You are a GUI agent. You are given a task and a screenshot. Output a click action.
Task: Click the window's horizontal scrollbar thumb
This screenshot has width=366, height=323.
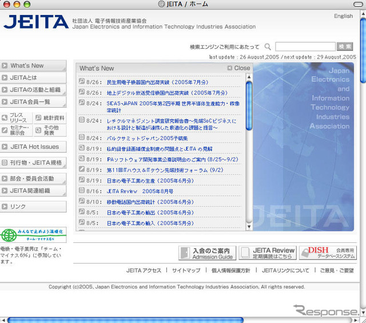pyautogui.click(x=125, y=320)
